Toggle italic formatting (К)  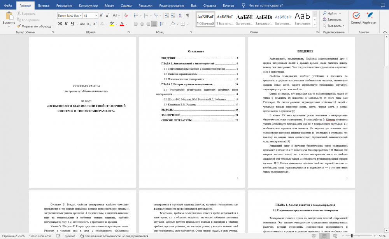[x=67, y=24]
